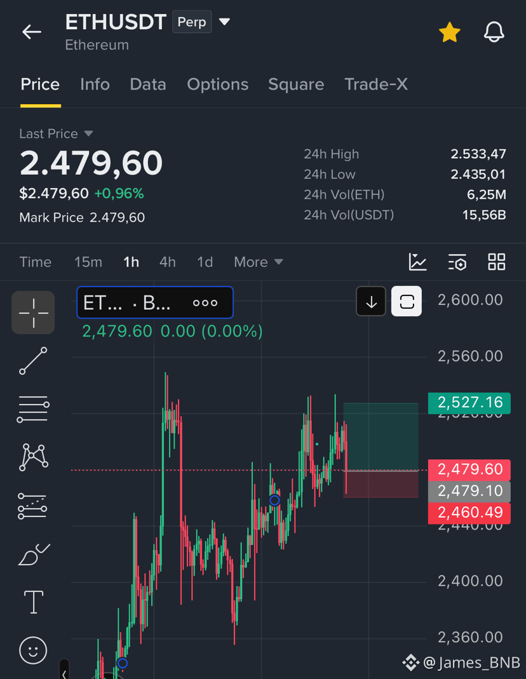Select the 15m interval
Screen dimensions: 526x679
click(88, 262)
